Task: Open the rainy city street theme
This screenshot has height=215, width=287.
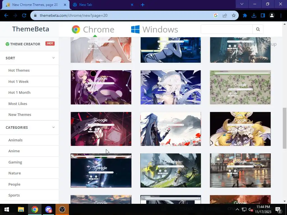Action: [240, 170]
